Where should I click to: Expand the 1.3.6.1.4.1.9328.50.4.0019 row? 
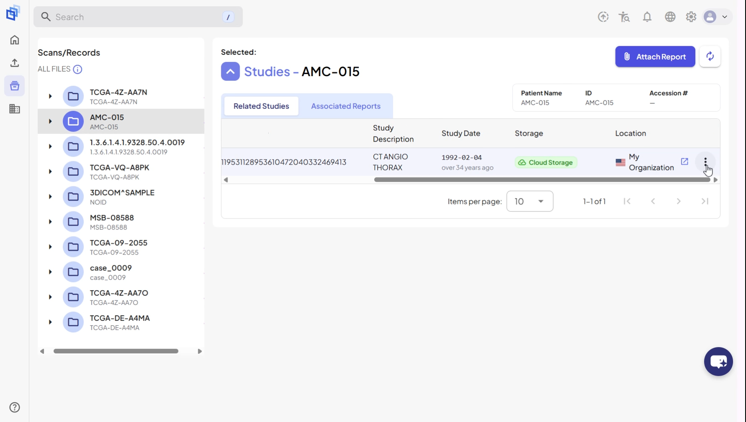tap(50, 147)
